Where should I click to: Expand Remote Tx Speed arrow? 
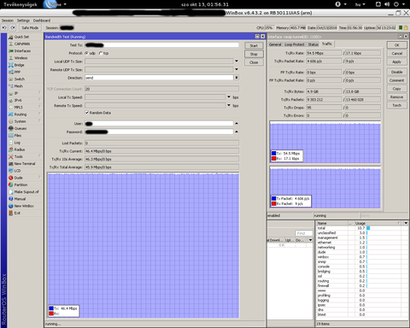click(x=229, y=106)
